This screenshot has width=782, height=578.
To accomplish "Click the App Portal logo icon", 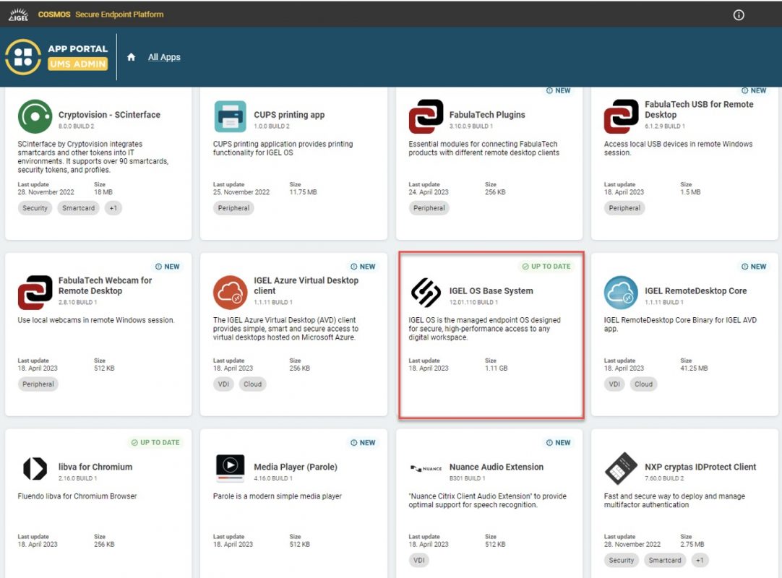I will pos(23,57).
